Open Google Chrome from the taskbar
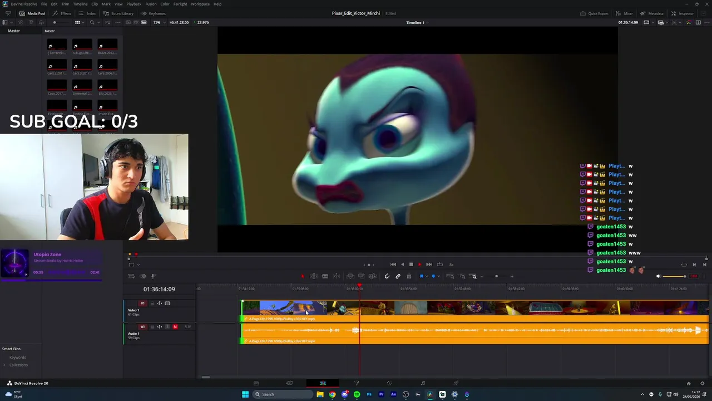The height and width of the screenshot is (401, 712). click(332, 394)
